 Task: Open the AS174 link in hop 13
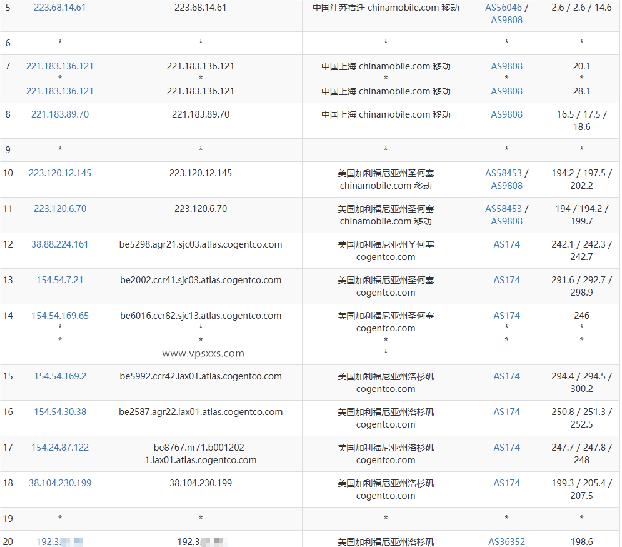tap(506, 280)
